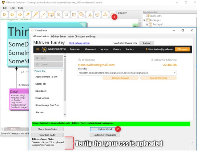Collapse the Packages tree node
The width and height of the screenshot is (197, 159).
(x=144, y=20)
